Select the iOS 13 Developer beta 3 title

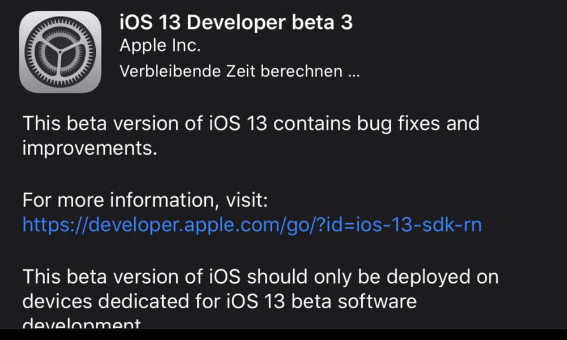pyautogui.click(x=236, y=23)
